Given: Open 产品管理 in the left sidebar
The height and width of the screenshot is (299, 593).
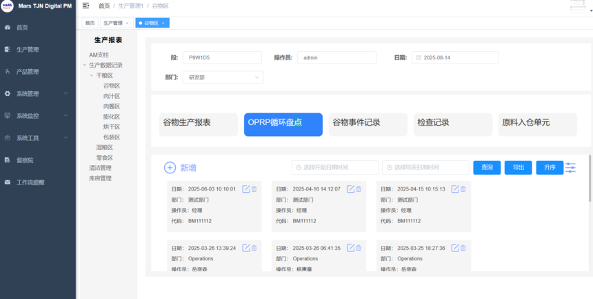Looking at the screenshot, I should pos(38,72).
